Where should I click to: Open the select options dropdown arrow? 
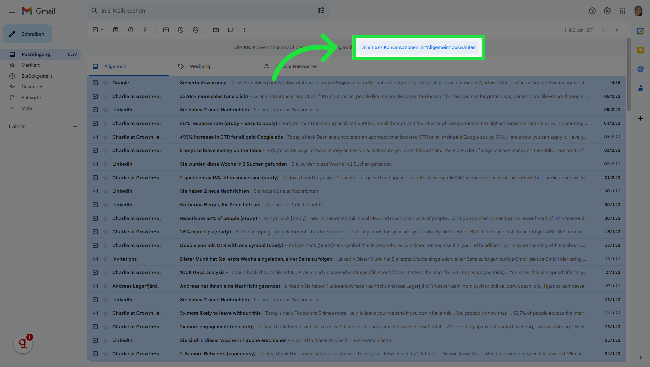102,30
